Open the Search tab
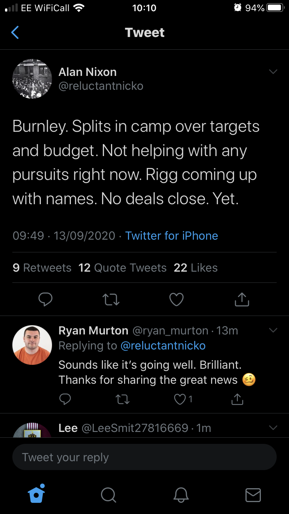 108,495
